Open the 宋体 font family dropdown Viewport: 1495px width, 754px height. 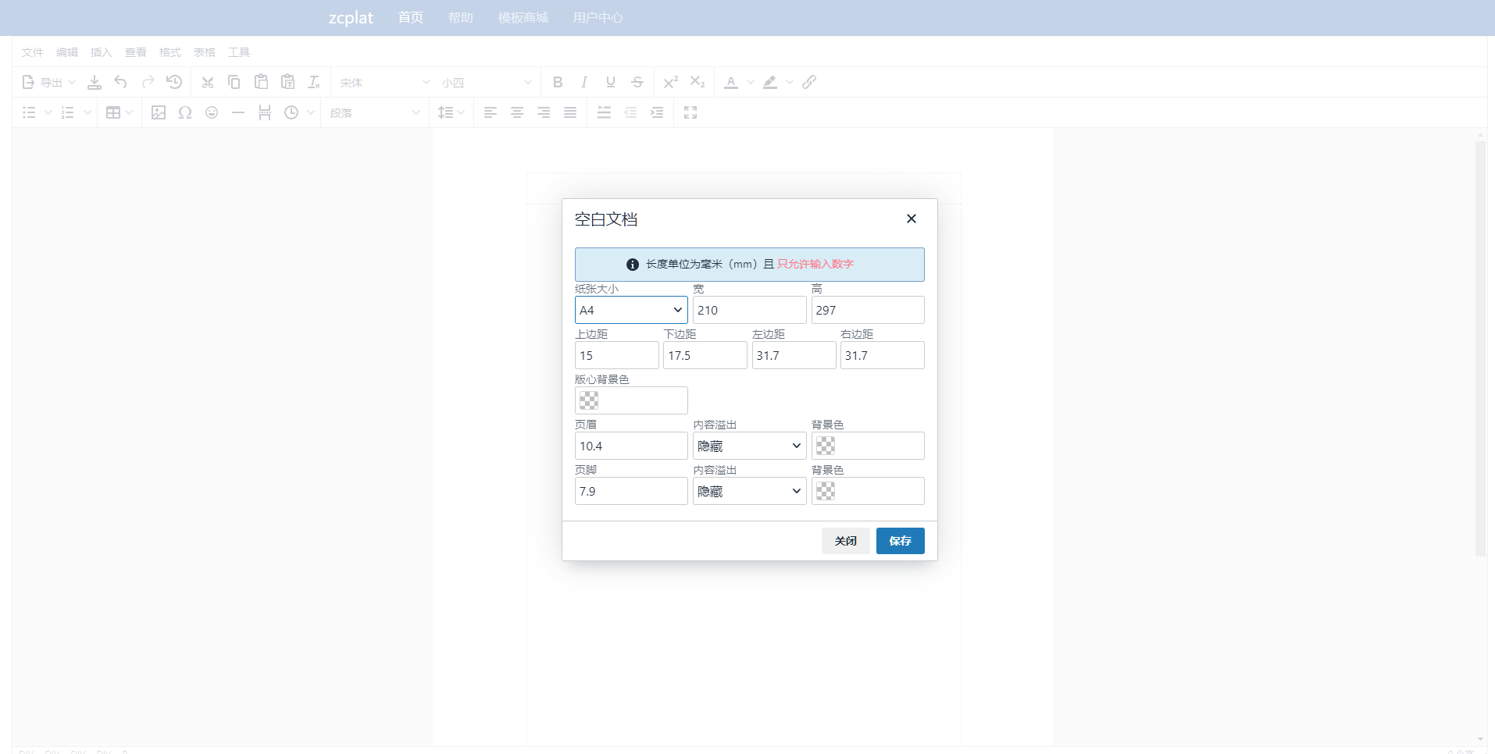[384, 82]
